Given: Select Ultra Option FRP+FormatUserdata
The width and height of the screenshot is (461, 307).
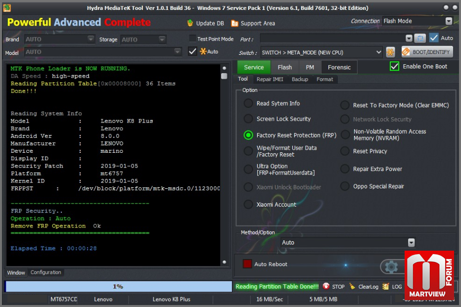Looking at the screenshot, I should coord(248,169).
